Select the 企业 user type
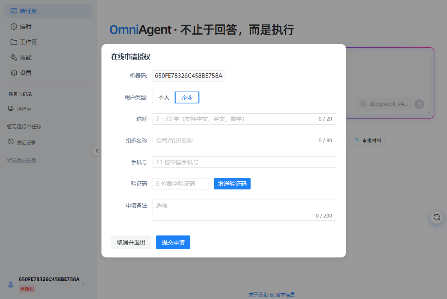Screen dimensions: 447x299 click(187, 97)
